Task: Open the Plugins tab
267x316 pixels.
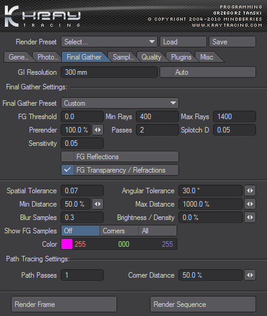Action: tap(181, 57)
